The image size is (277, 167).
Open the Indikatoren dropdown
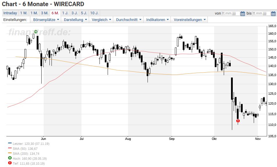[157, 20]
